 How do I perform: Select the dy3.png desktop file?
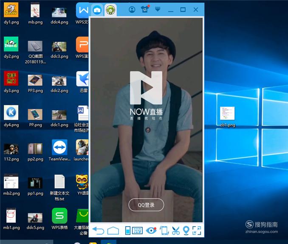(11, 82)
